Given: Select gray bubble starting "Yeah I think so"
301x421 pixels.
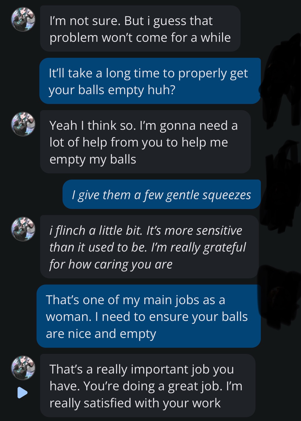Looking at the screenshot, I should coord(145,142).
